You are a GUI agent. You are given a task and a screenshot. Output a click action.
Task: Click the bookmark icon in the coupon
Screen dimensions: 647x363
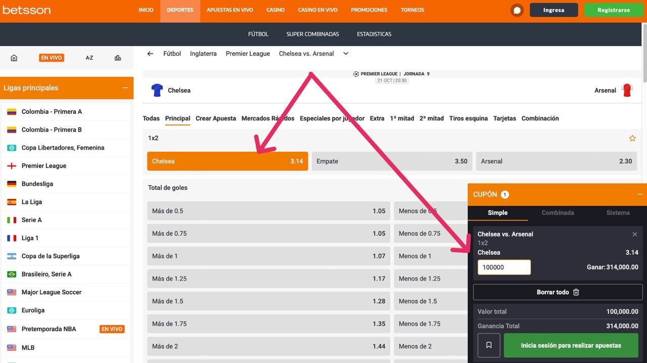pos(489,345)
